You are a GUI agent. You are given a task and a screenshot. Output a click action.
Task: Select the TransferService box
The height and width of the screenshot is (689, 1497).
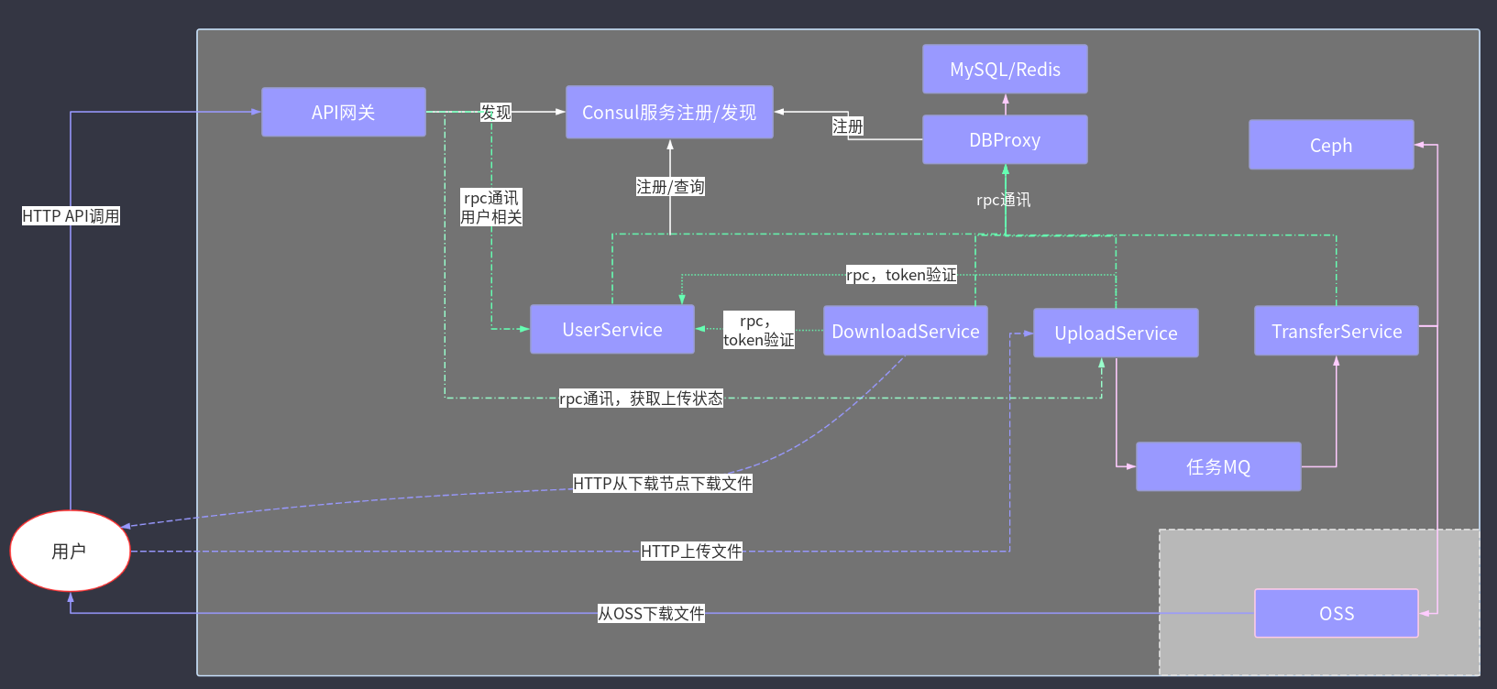tap(1337, 331)
